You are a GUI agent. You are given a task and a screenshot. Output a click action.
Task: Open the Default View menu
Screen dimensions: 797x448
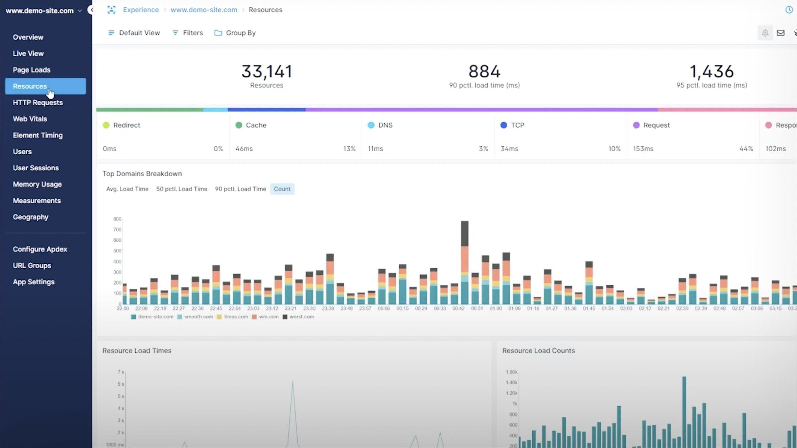point(139,33)
